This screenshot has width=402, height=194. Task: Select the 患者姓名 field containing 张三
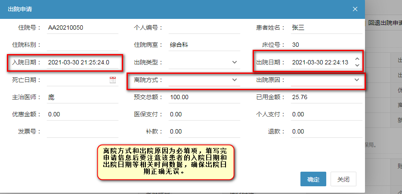coord(326,28)
